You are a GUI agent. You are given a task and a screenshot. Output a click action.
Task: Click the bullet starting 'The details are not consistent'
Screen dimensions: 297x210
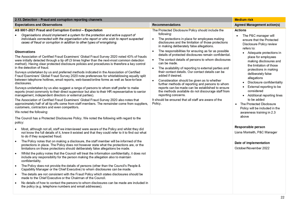(x=82, y=176)
